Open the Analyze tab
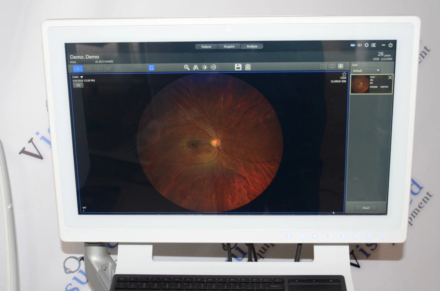 tap(252, 47)
